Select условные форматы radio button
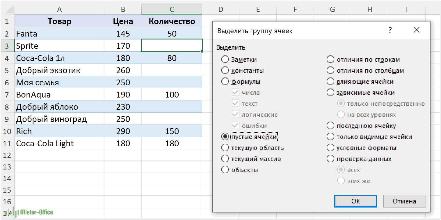This screenshot has height=220, width=441. click(330, 148)
